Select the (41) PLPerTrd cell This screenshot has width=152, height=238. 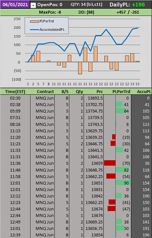click(117, 203)
